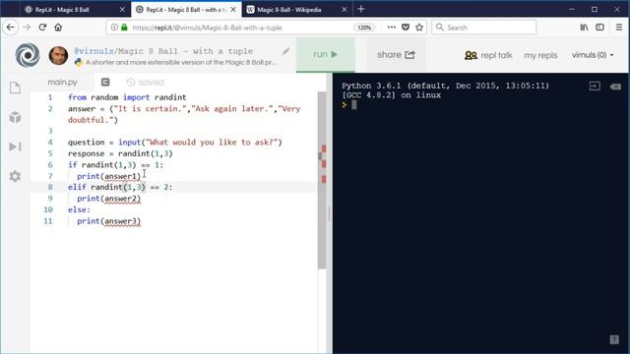Viewport: 630px width, 354px height.
Task: Select the main.py file tab
Action: (x=62, y=83)
